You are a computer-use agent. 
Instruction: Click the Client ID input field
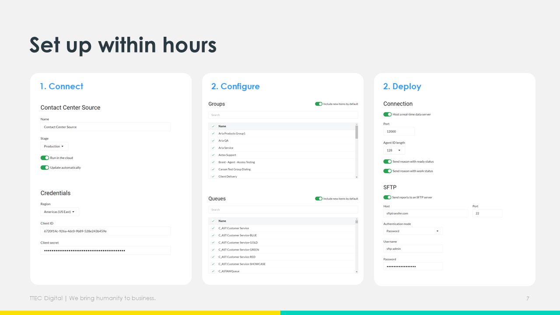coord(105,231)
